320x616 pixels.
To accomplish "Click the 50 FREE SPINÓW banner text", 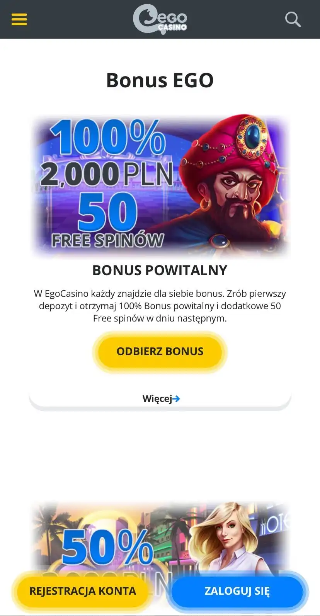I will (x=107, y=221).
